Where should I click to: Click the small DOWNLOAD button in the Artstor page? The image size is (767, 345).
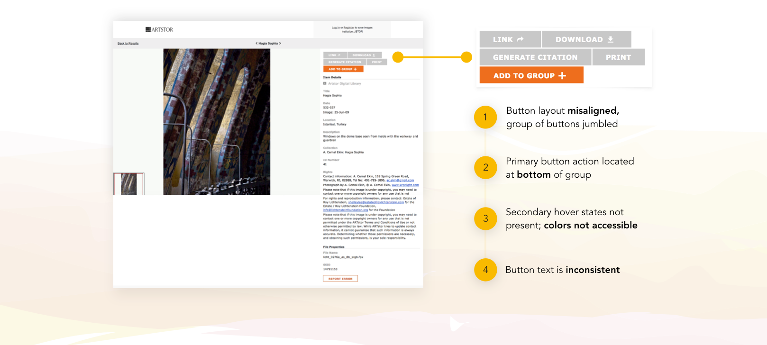(x=364, y=55)
